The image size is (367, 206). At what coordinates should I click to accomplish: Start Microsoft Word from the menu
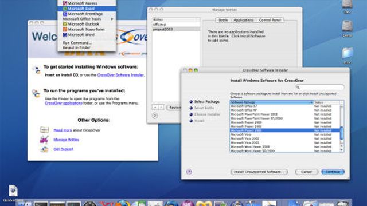tap(87, 35)
